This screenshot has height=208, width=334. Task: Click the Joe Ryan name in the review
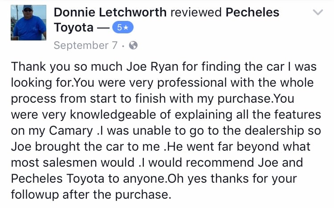click(152, 67)
